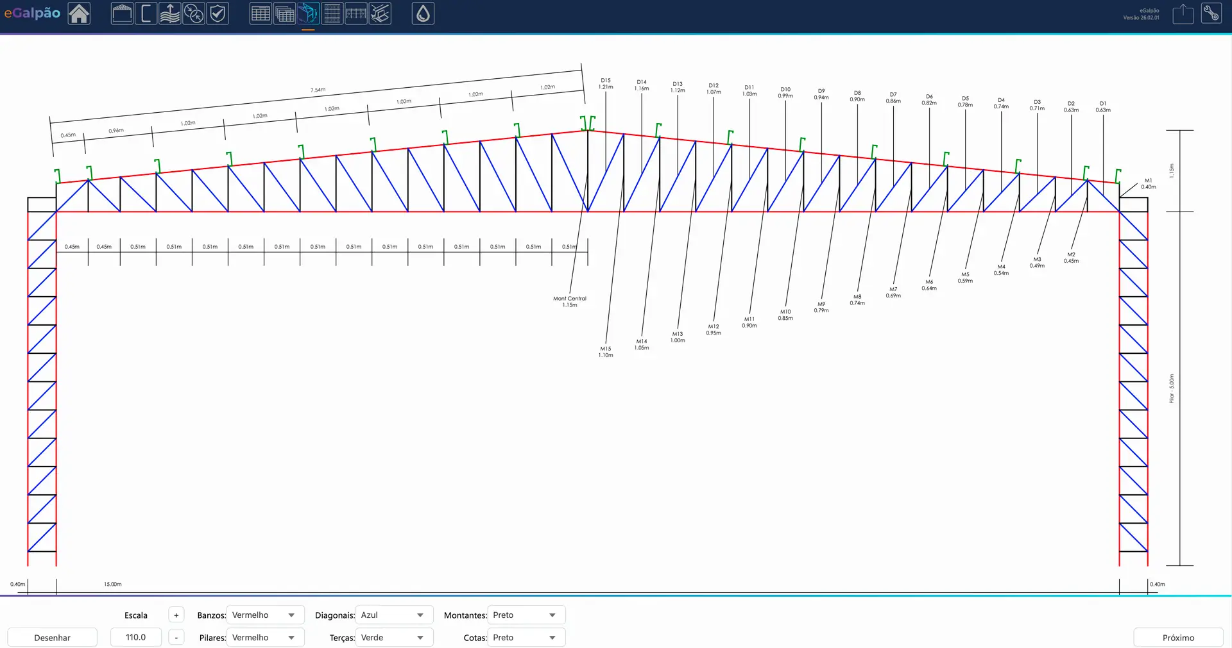This screenshot has height=648, width=1232.
Task: Expand the Banzos color dropdown
Action: tap(265, 615)
